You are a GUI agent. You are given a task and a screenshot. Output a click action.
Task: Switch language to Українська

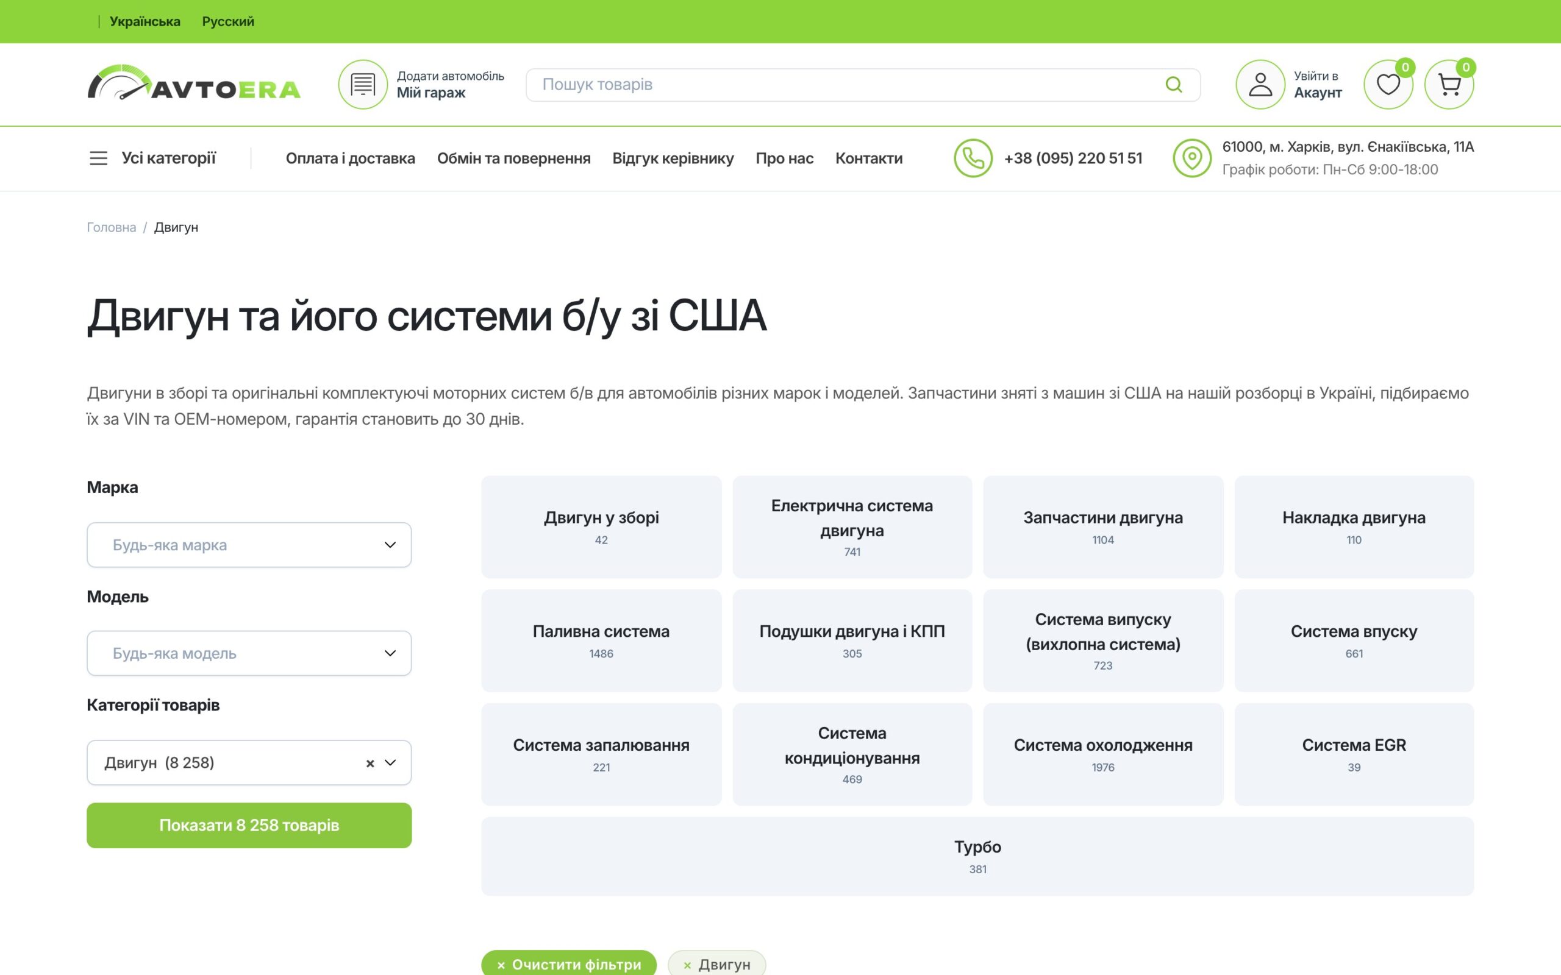[145, 21]
